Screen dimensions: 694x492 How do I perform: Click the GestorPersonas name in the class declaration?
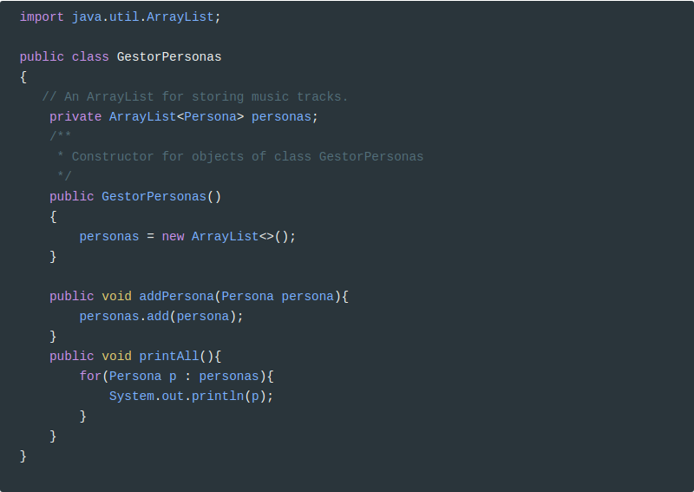[169, 56]
